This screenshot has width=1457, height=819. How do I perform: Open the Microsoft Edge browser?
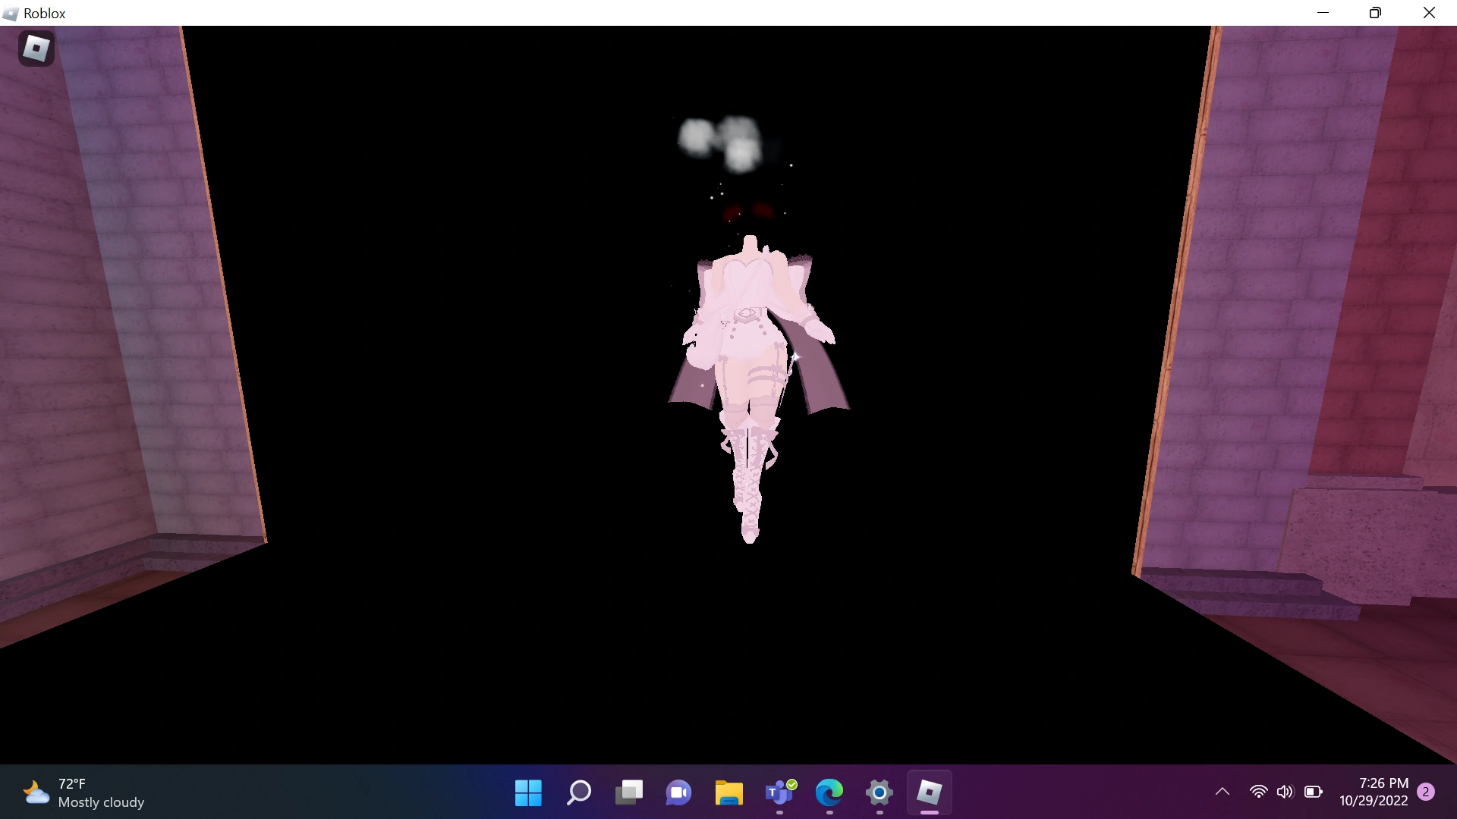click(829, 793)
